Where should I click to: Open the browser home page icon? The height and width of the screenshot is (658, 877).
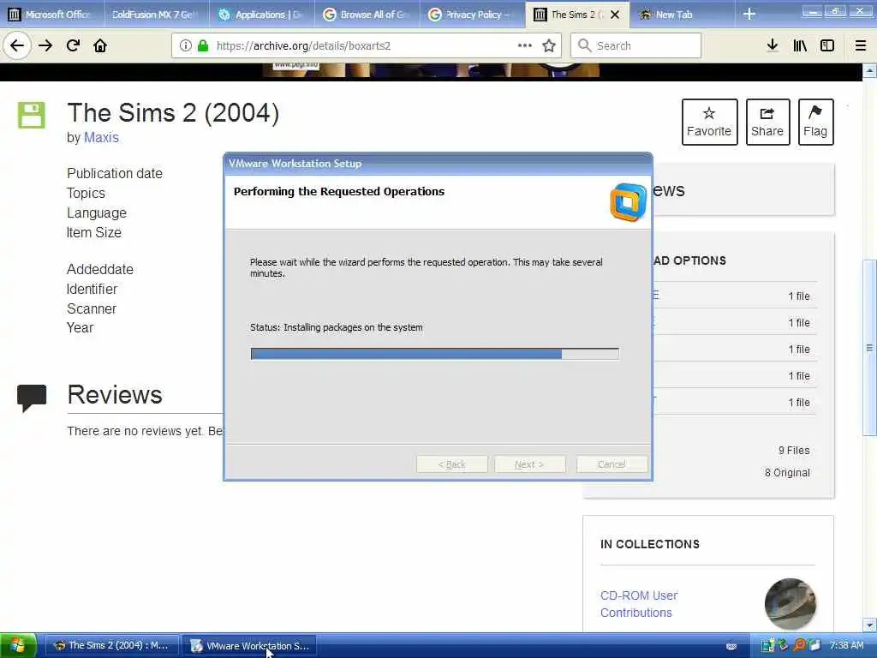[x=100, y=46]
